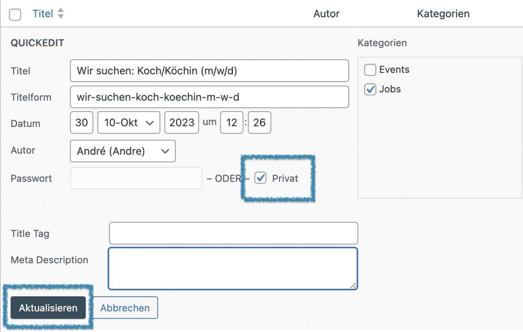The image size is (523, 332).
Task: Focus the Title Tag input field
Action: (x=233, y=234)
